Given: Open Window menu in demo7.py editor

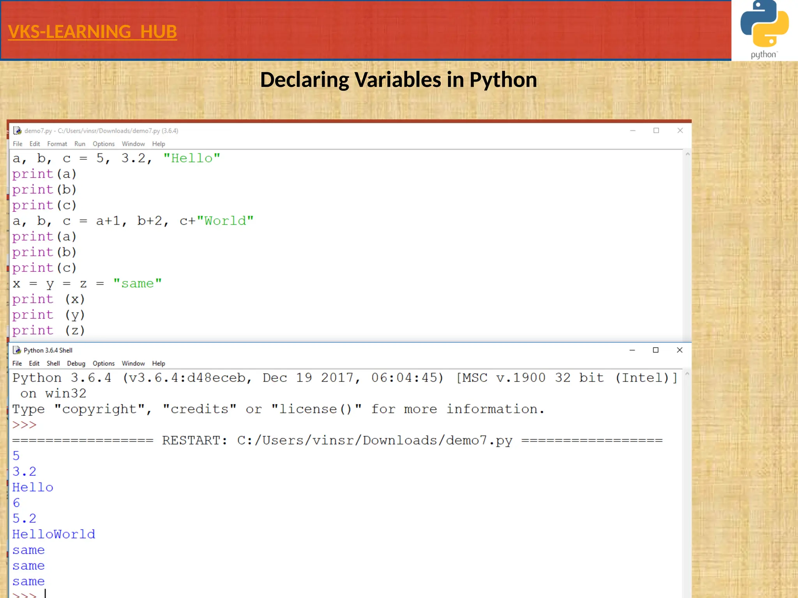Looking at the screenshot, I should [133, 144].
